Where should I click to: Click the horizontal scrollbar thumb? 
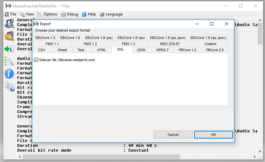(x=101, y=157)
